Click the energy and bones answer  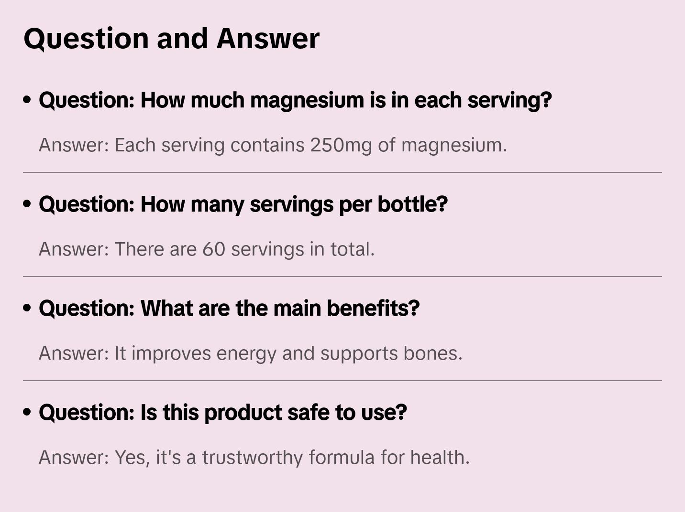[251, 353]
